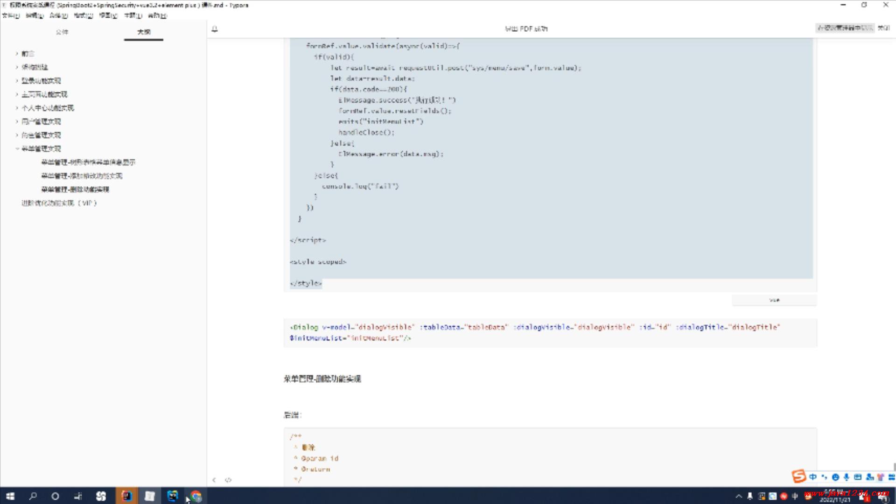Switch to the 文件 sidebar tab
896x504 pixels.
(62, 32)
